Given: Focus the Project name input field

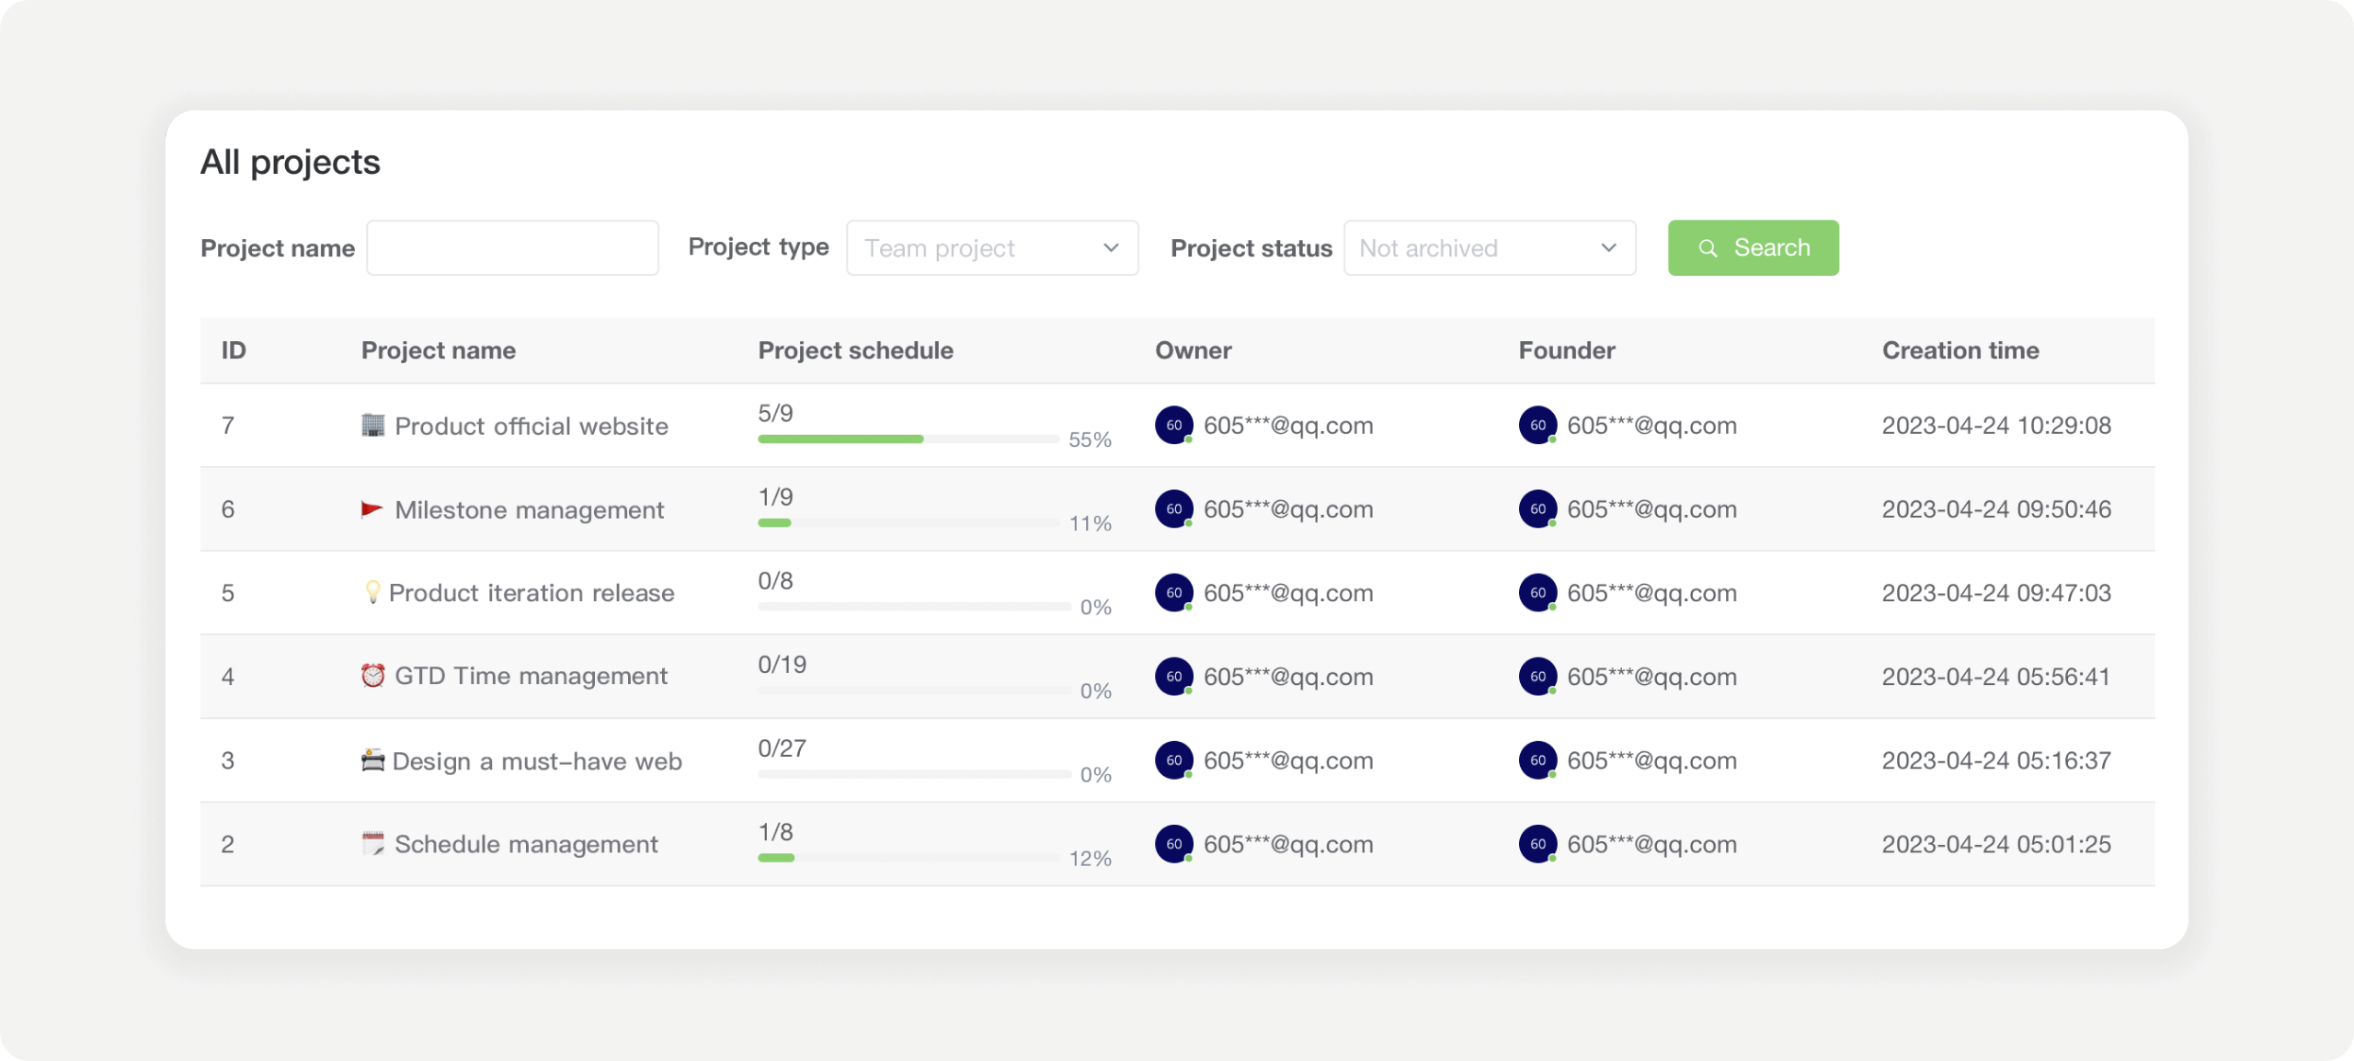Looking at the screenshot, I should click(512, 248).
